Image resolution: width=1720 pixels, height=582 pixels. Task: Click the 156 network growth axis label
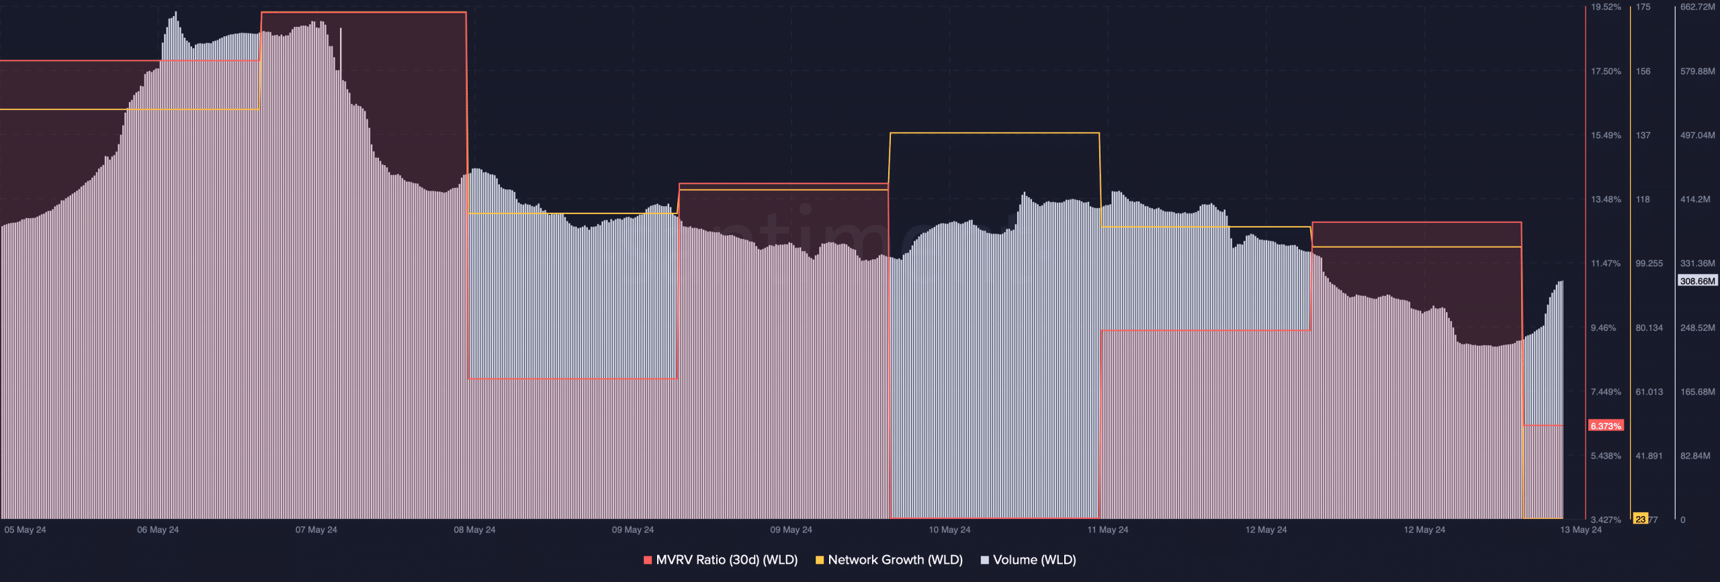point(1643,71)
